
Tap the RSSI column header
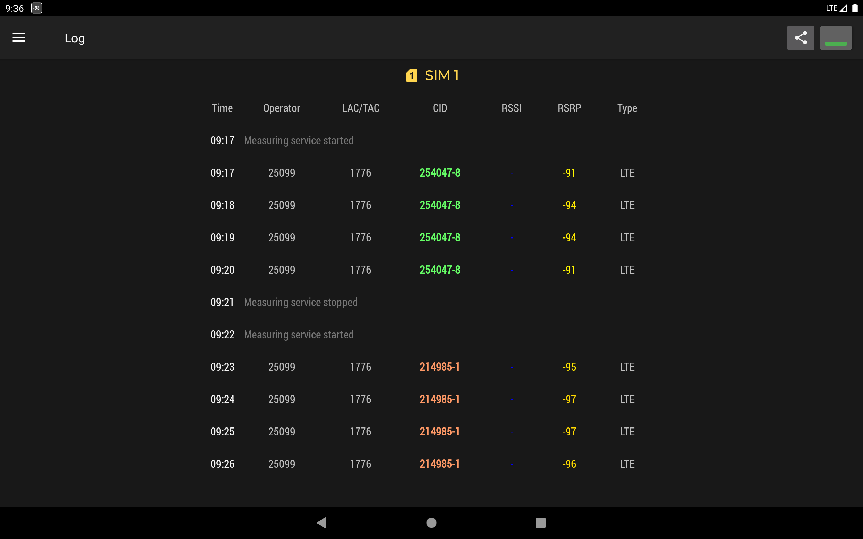pyautogui.click(x=511, y=108)
